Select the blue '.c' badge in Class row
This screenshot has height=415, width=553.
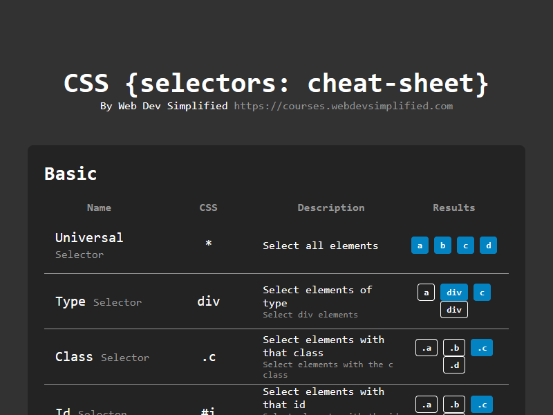coord(482,348)
